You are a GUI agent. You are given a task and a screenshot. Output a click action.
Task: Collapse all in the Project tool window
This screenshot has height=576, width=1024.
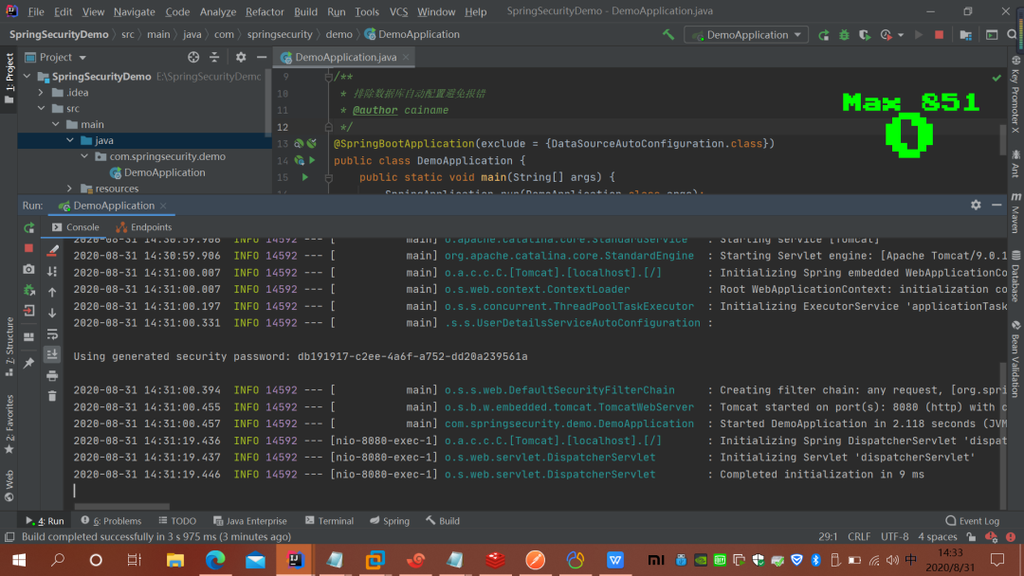pos(214,58)
